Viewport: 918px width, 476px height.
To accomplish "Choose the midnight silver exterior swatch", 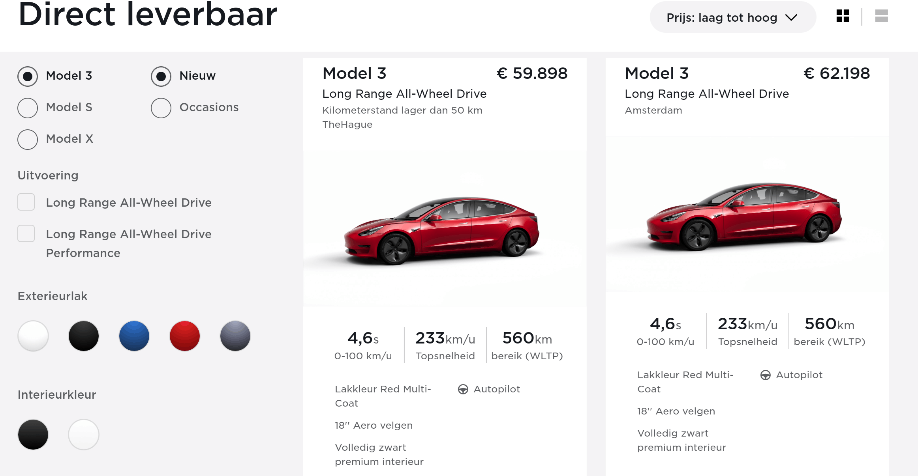I will pyautogui.click(x=235, y=336).
